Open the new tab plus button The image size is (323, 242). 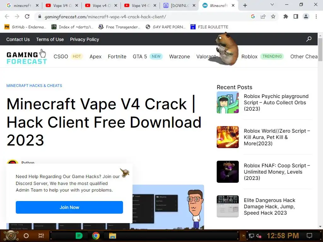(245, 6)
